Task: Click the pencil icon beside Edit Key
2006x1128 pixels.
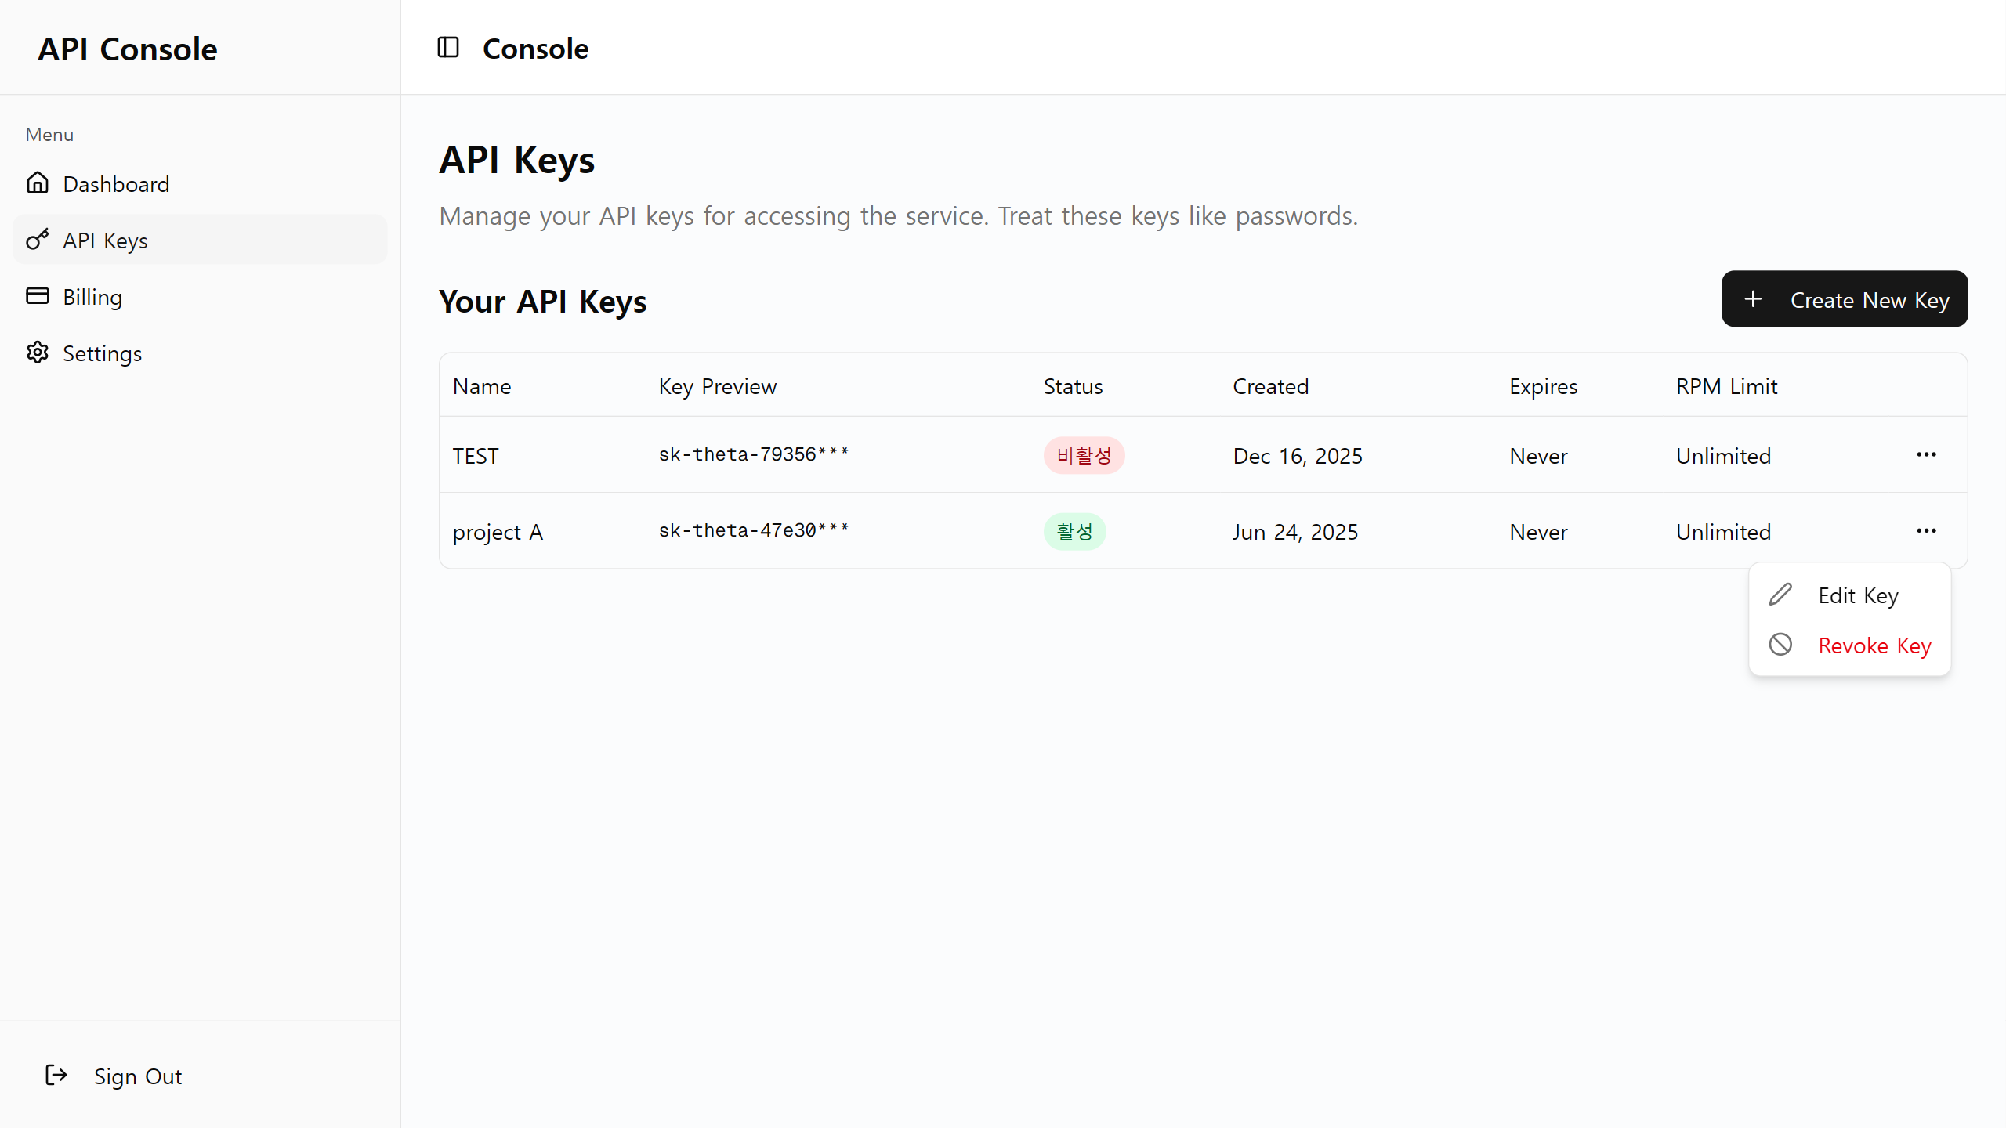Action: click(x=1780, y=594)
